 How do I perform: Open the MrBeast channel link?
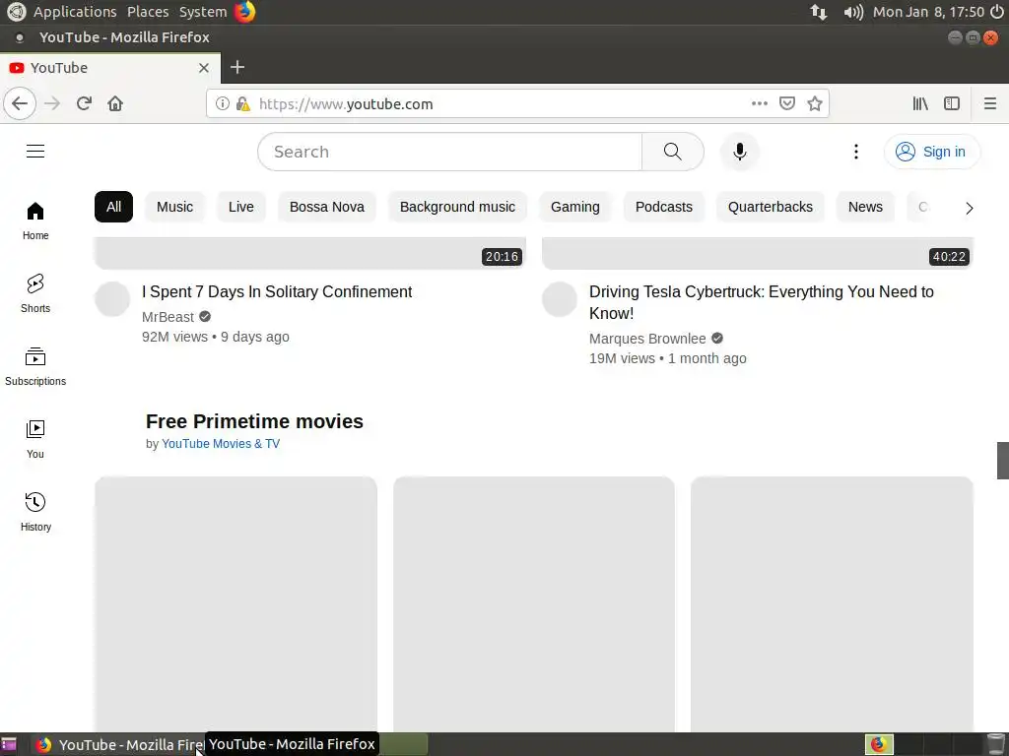[x=168, y=317]
